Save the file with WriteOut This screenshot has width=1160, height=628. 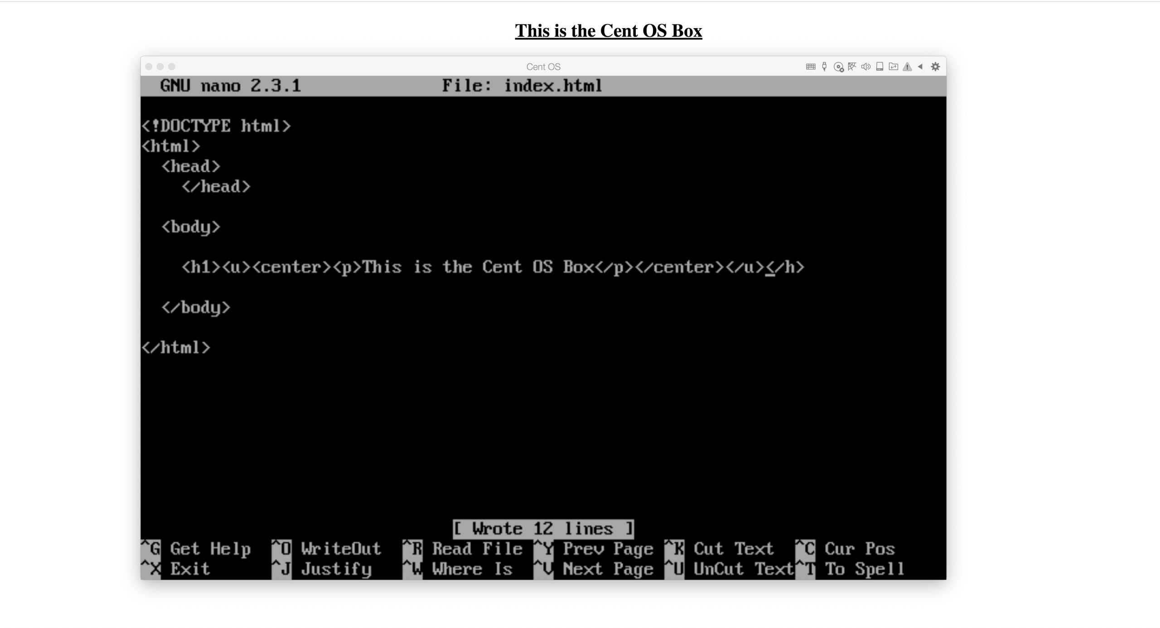click(326, 549)
